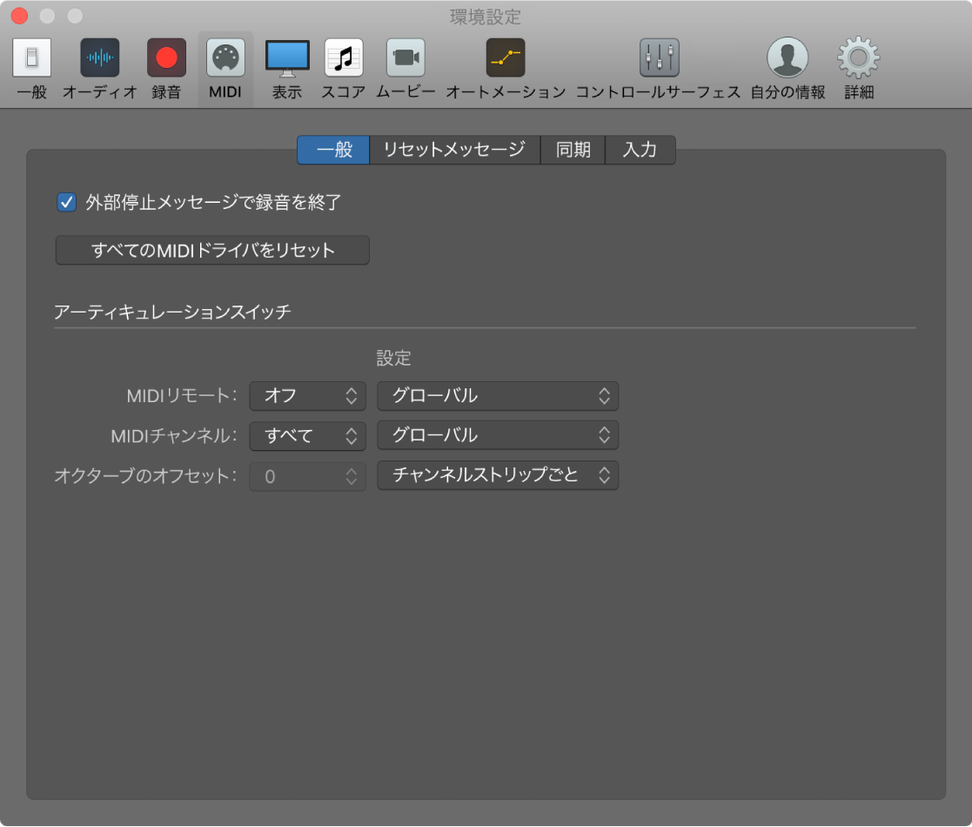
Task: Open the 一般 preferences pane icon
Action: point(31,58)
